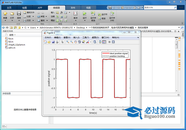Click the insert function fx icon
Viewport: 186px width, 130px height.
click(62, 12)
